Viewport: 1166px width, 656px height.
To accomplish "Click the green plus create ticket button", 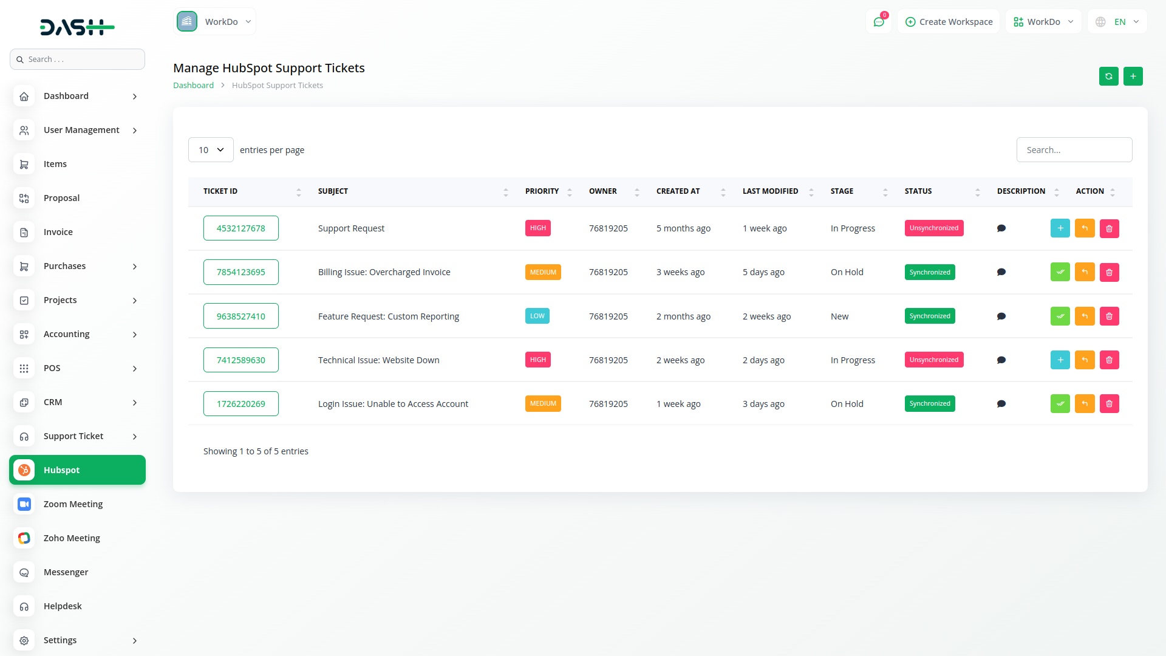I will [1133, 77].
